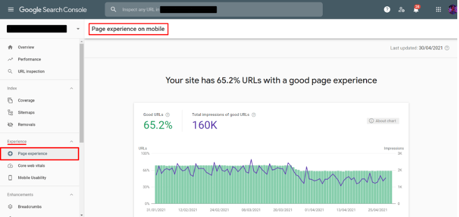The width and height of the screenshot is (459, 217).
Task: Open the hamburger navigation menu
Action: pyautogui.click(x=11, y=9)
